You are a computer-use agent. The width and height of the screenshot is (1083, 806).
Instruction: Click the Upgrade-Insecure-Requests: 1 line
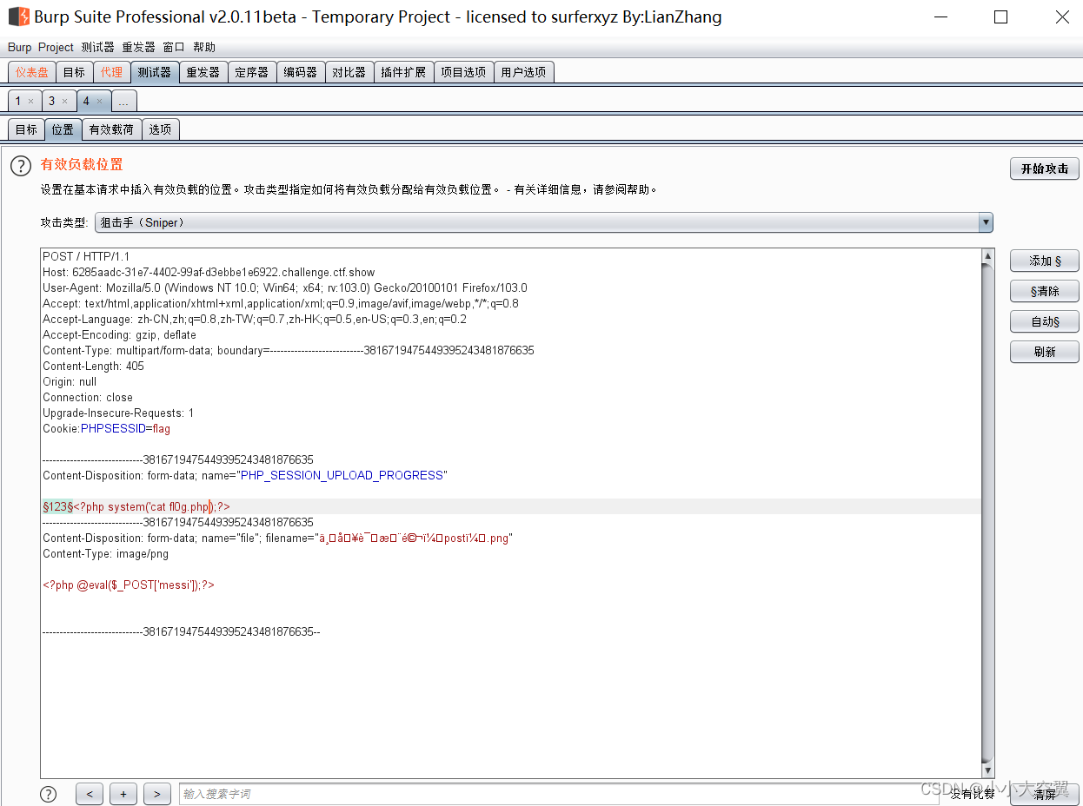pos(118,413)
